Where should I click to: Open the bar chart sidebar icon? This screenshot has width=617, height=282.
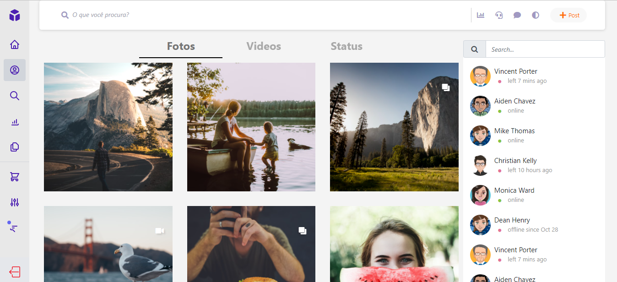tap(15, 122)
